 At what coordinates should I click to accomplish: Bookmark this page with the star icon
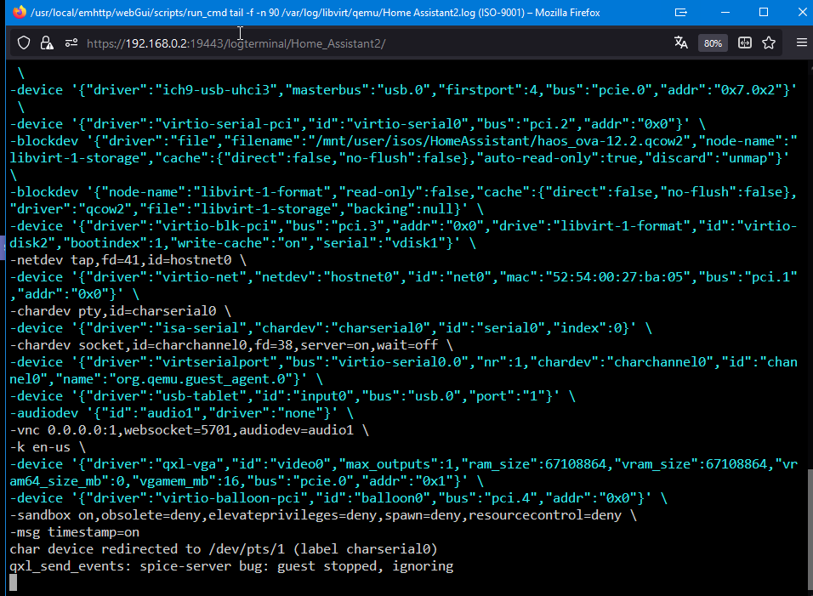769,43
